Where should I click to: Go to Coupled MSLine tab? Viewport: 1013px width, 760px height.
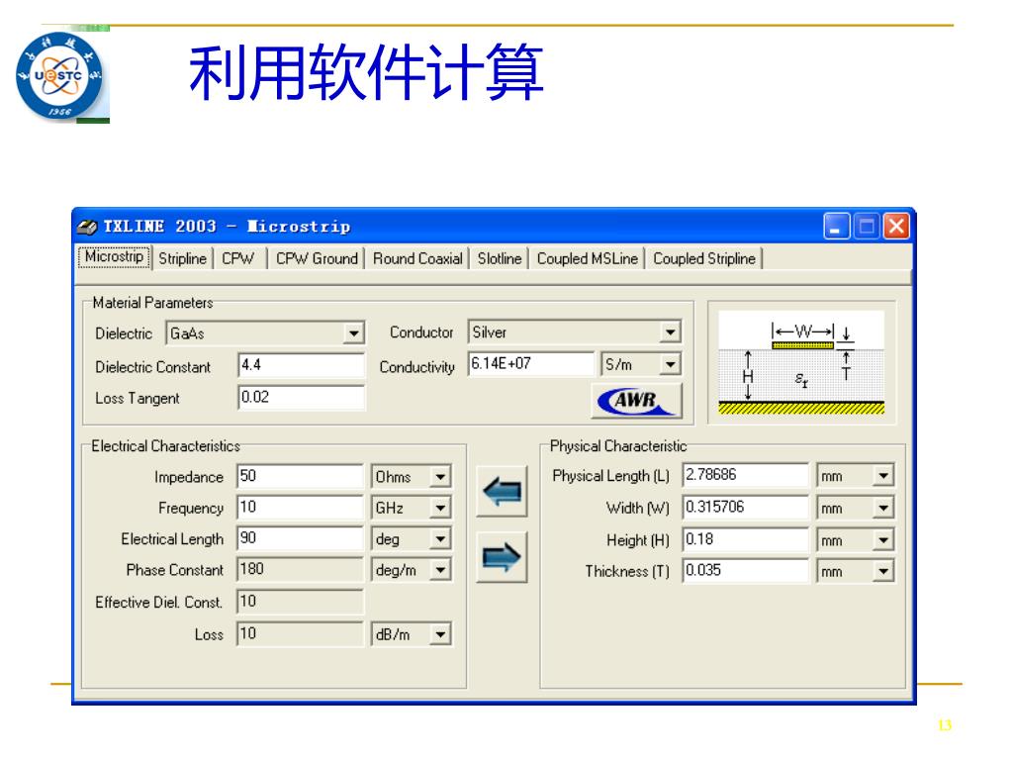(x=588, y=258)
